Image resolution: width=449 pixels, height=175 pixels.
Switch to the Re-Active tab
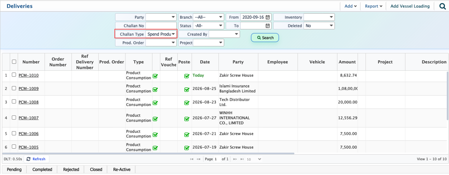pos(122,169)
